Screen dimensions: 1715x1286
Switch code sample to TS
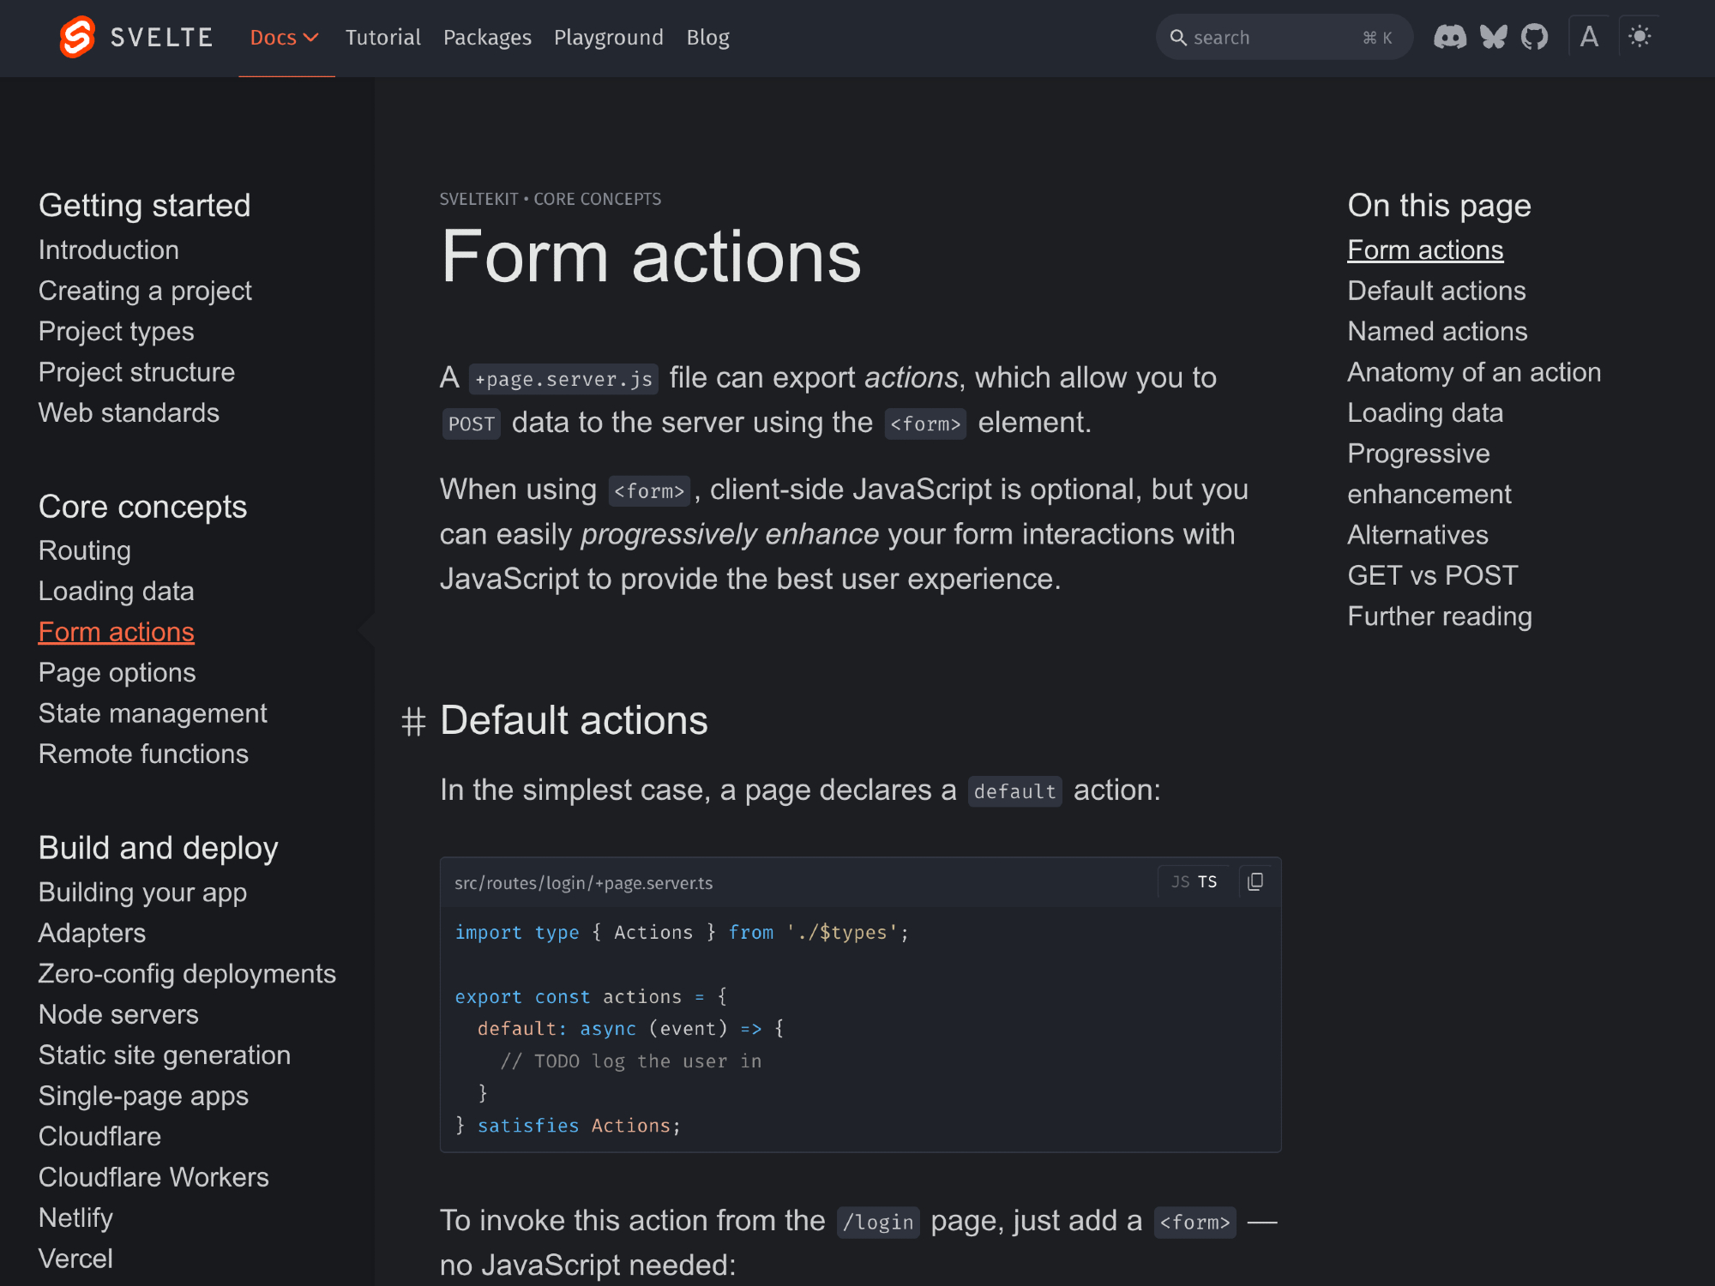(x=1207, y=881)
